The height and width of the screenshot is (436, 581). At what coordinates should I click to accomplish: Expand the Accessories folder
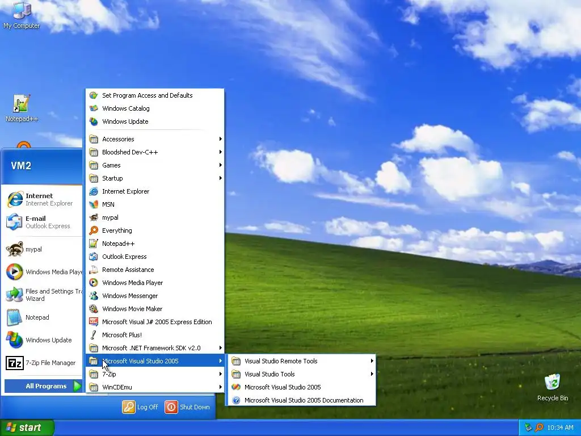[x=155, y=139]
